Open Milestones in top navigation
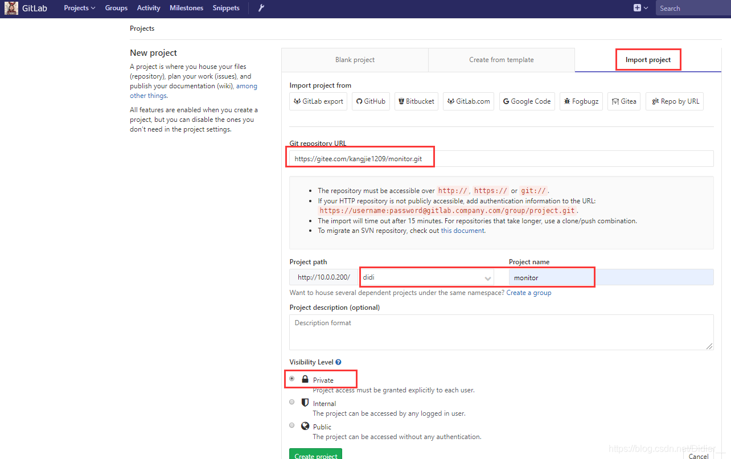Viewport: 731px width, 459px height. [x=186, y=8]
